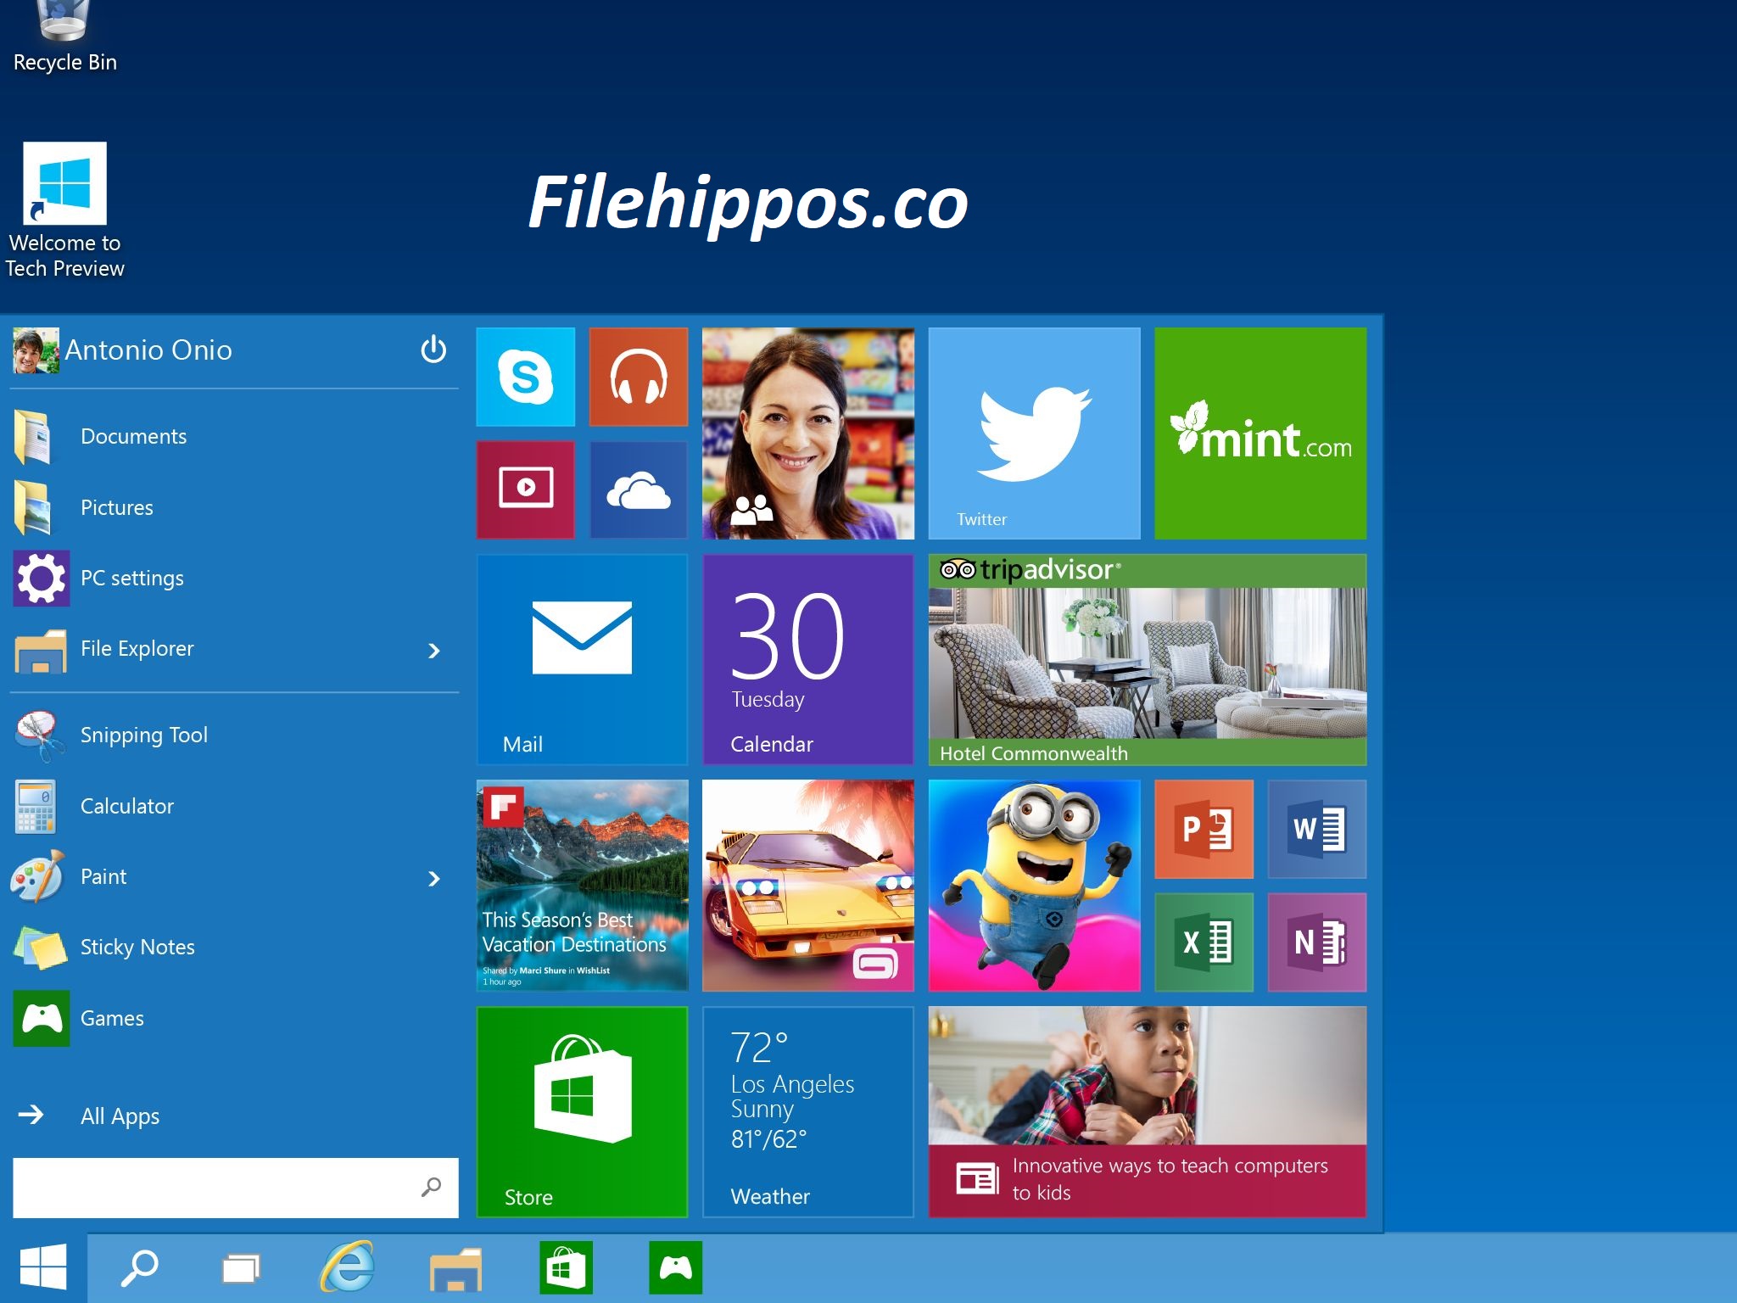Launch the OneNote tile

point(1316,942)
